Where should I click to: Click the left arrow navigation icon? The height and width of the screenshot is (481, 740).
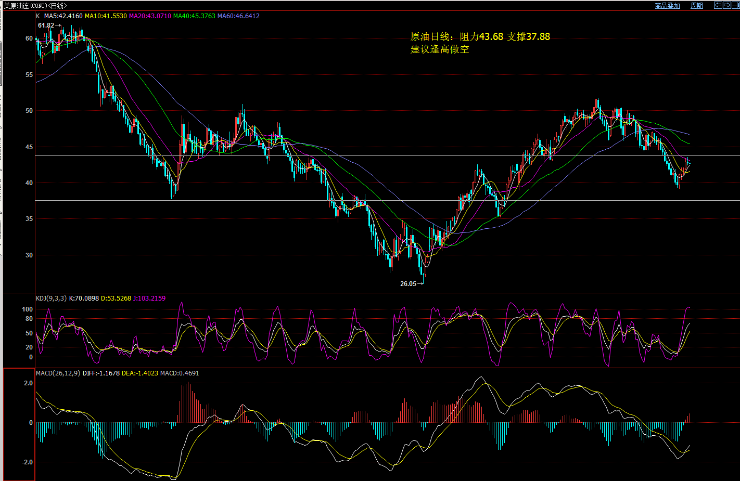click(x=718, y=5)
